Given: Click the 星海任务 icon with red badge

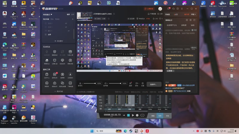Looking at the screenshot, I should pos(55,75).
